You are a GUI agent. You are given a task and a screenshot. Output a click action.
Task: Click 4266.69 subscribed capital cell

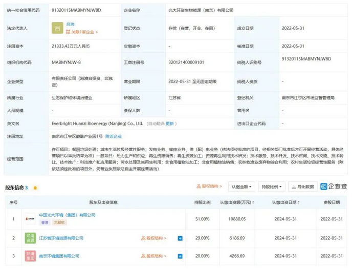(237, 256)
